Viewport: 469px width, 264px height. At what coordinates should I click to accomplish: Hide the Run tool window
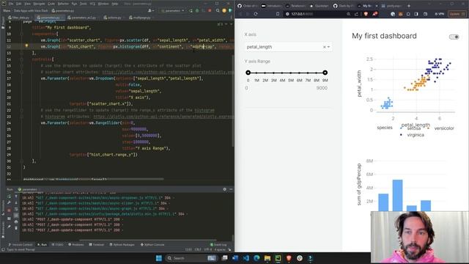(231, 189)
